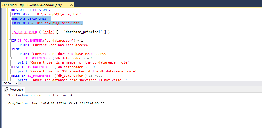The width and height of the screenshot is (262, 128).
Task: Collapse the RESTORE VERIFYONLY statement block
Action: coord(10,19)
